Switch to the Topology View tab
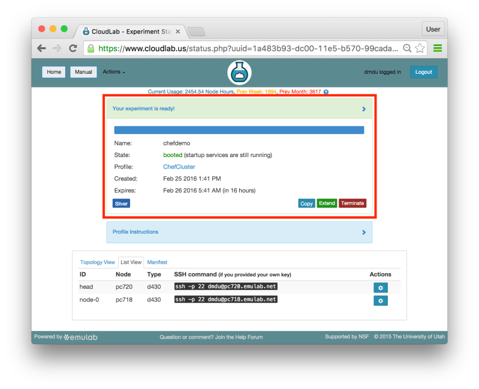 tap(98, 263)
